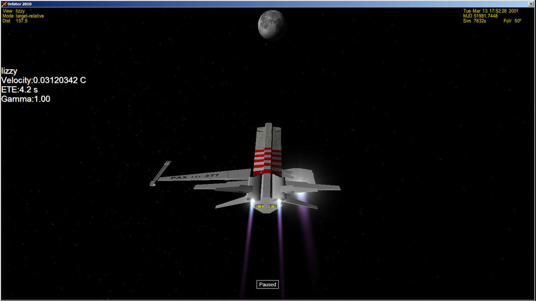Click the white "lizzy" vessel label

9,71
